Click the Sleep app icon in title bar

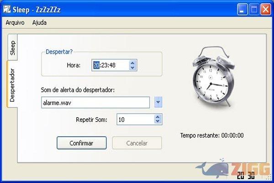7,9
